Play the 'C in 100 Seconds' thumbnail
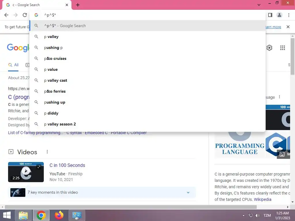295x221 pixels. click(x=26, y=172)
